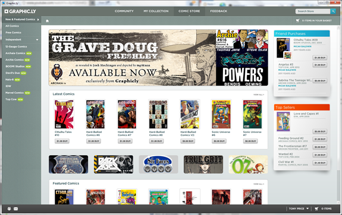Buy Sonic Universe #6
Screen dimensions: 342x215
pos(219,141)
